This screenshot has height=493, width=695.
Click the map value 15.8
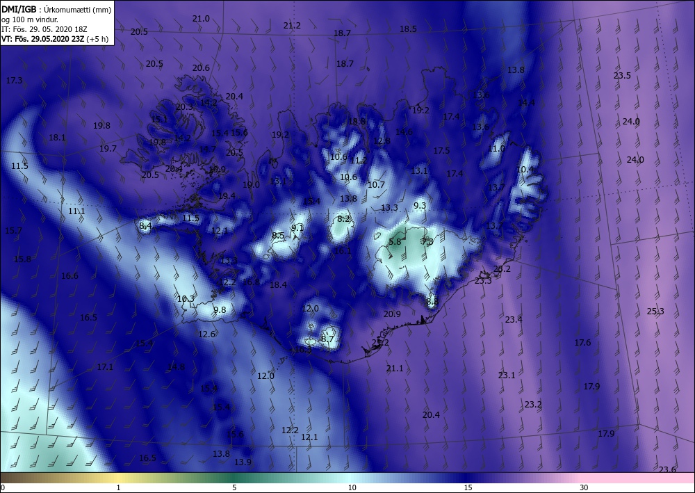click(23, 259)
